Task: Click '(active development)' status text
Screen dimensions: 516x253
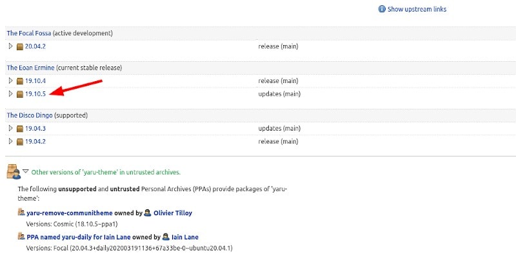Action: (83, 33)
